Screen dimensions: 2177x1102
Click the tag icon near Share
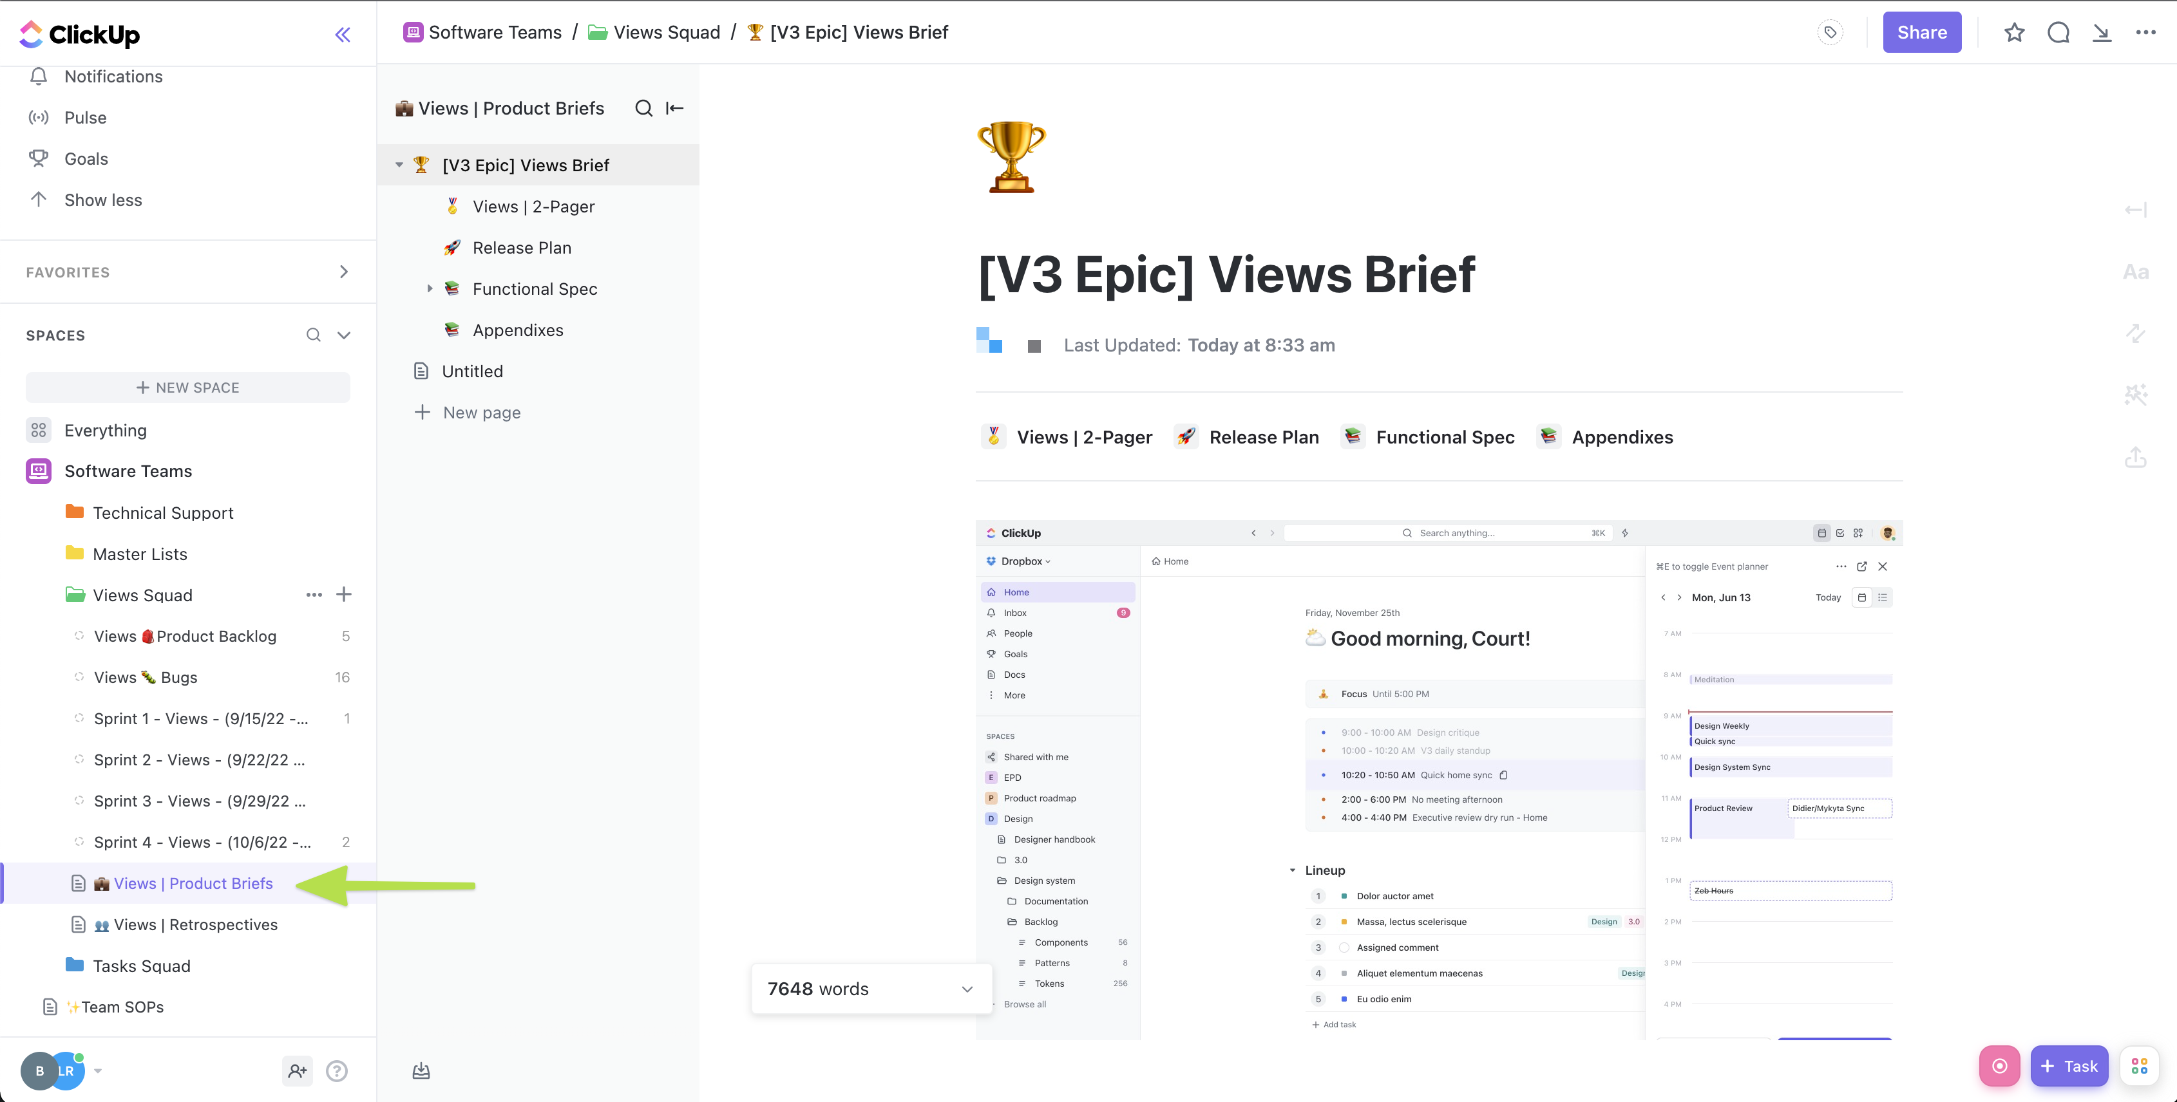pyautogui.click(x=1830, y=33)
